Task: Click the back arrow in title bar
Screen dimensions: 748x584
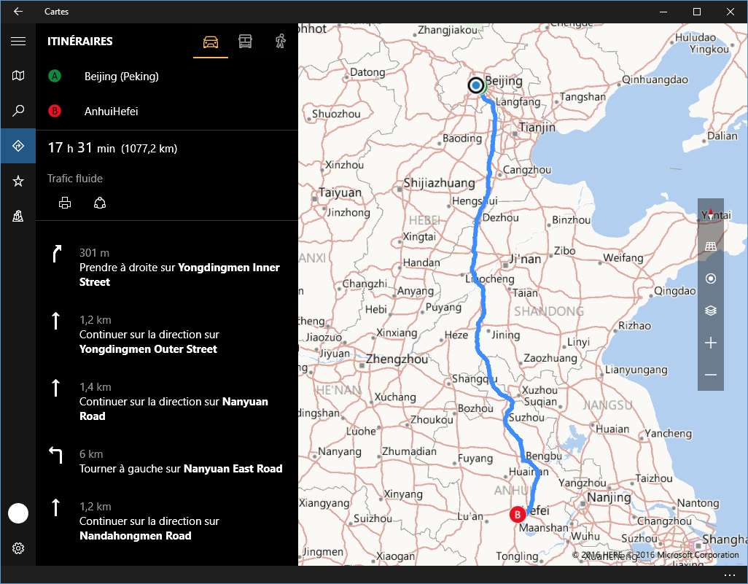Action: pyautogui.click(x=18, y=12)
